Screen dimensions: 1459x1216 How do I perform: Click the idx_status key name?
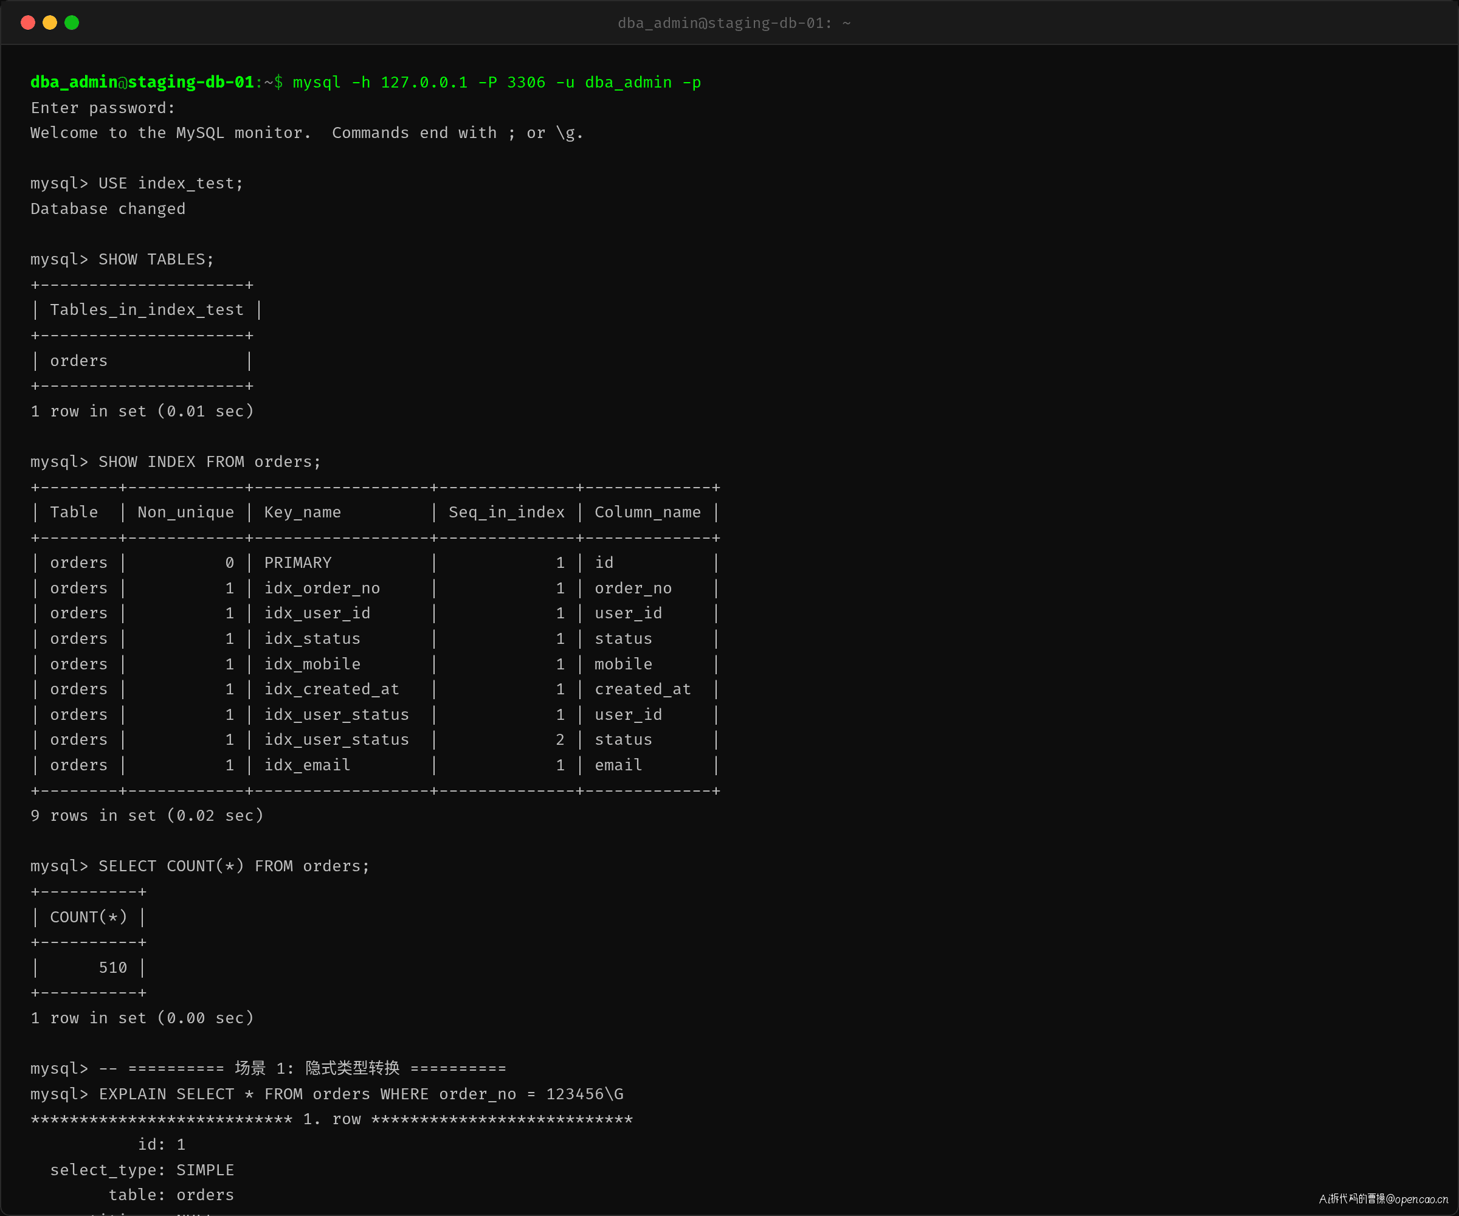point(312,638)
